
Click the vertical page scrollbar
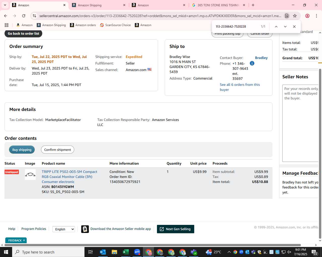(320, 153)
